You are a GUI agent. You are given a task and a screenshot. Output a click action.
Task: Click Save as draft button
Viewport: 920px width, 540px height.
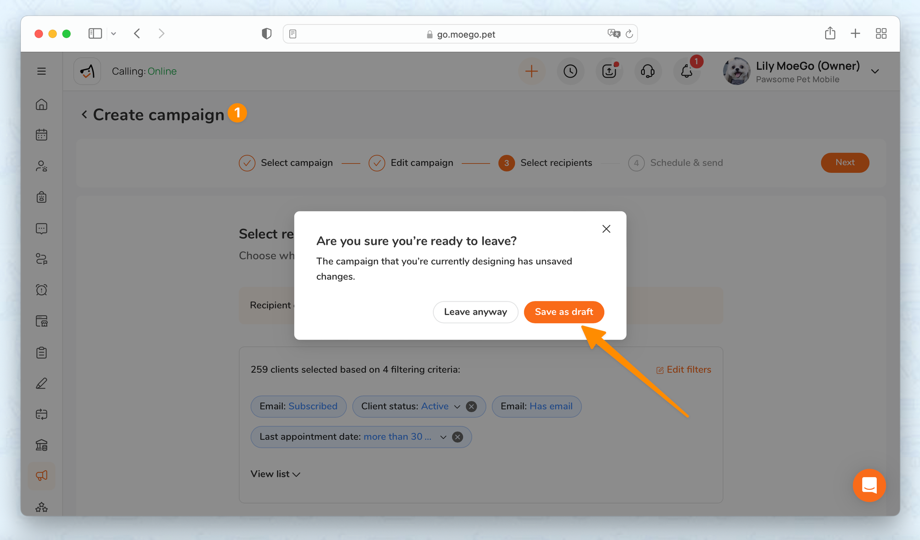point(563,312)
